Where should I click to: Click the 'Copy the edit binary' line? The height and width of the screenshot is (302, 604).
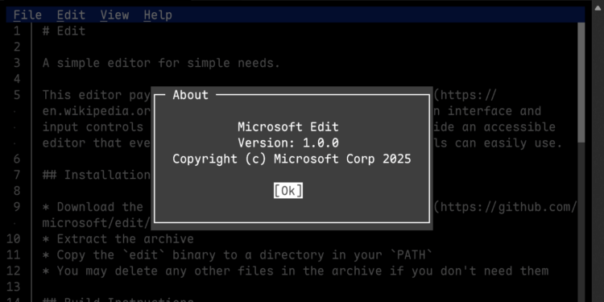(238, 255)
